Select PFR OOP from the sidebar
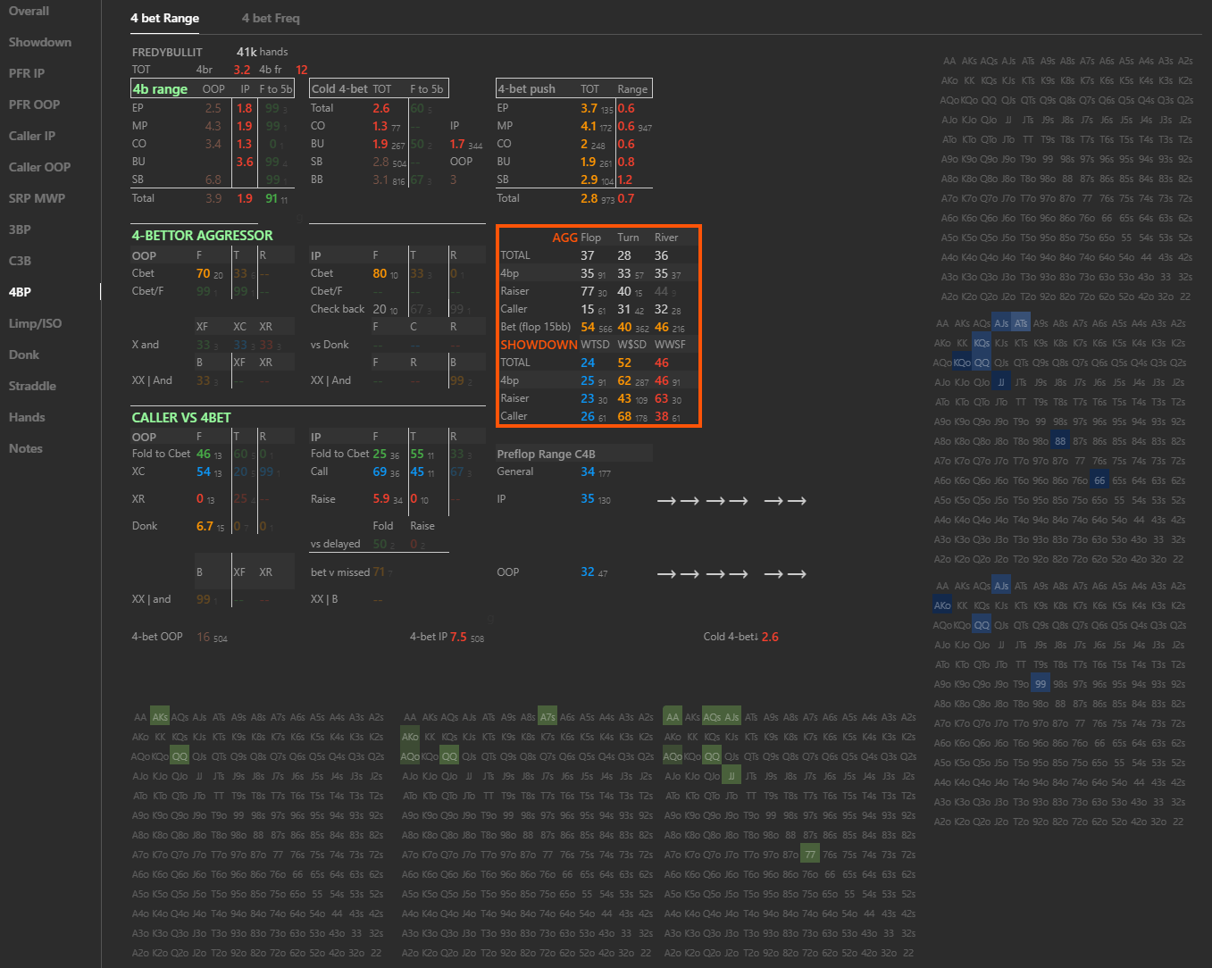This screenshot has width=1212, height=968. (x=35, y=104)
